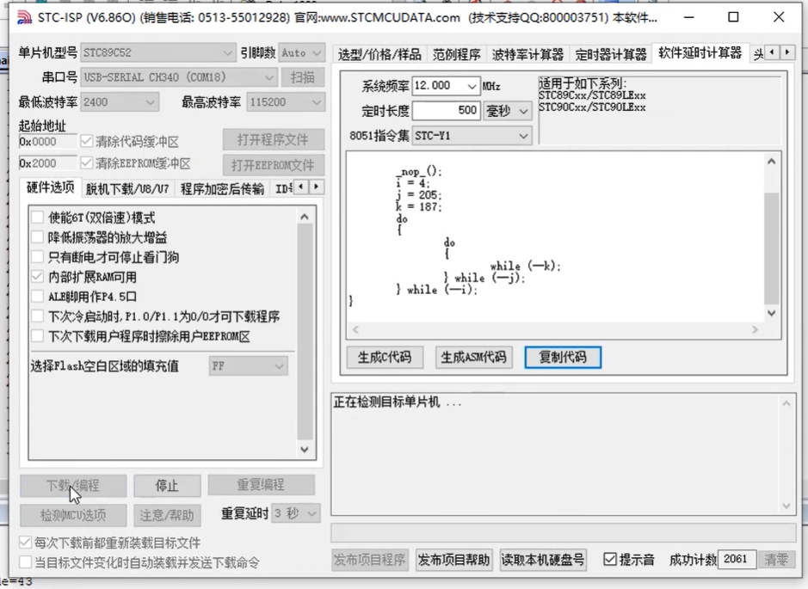808x589 pixels.
Task: Open 系统频率 12.000 dropdown
Action: 447,85
